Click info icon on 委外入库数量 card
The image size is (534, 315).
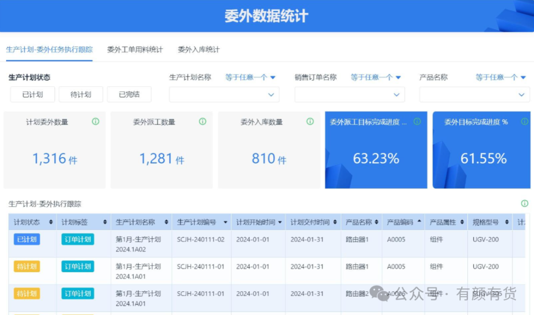click(310, 121)
